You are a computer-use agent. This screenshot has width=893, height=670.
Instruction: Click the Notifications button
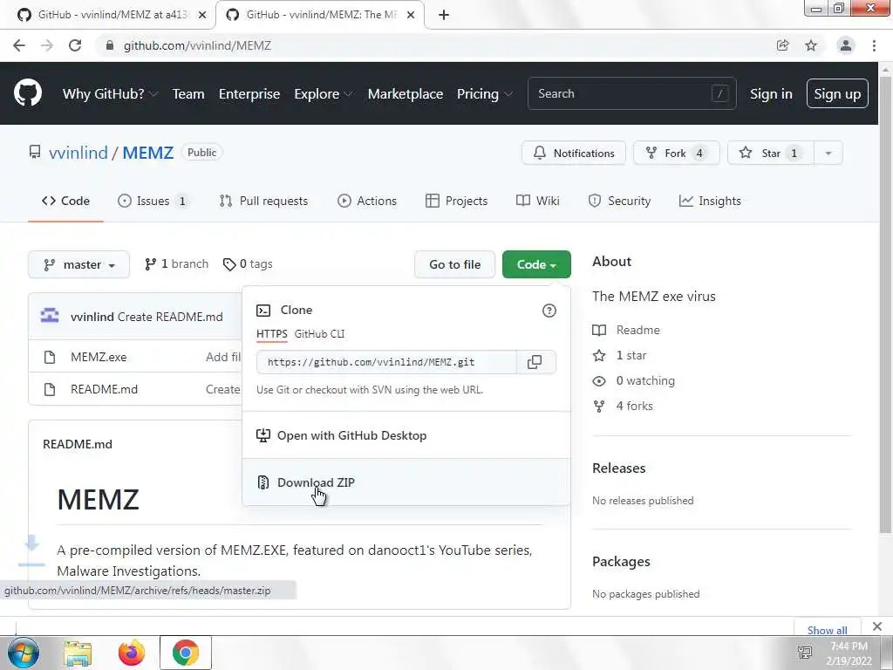[574, 154]
